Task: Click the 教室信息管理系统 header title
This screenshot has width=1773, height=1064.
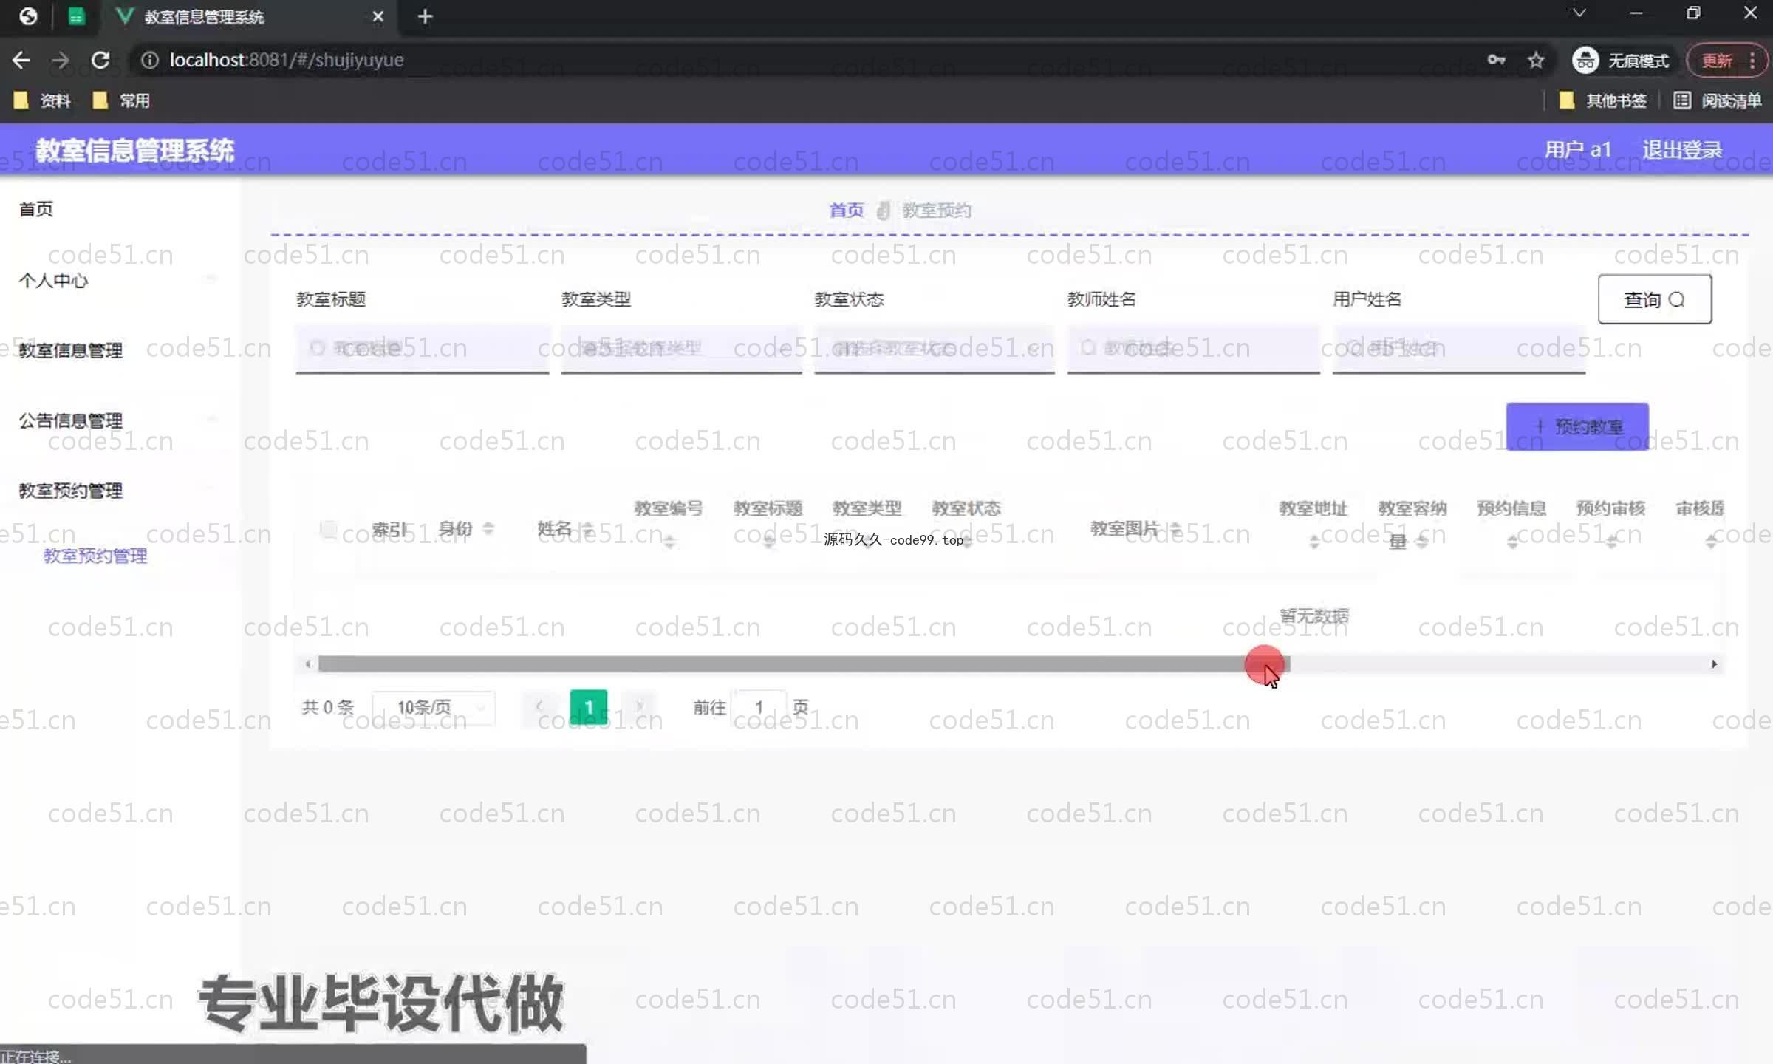Action: coord(134,150)
